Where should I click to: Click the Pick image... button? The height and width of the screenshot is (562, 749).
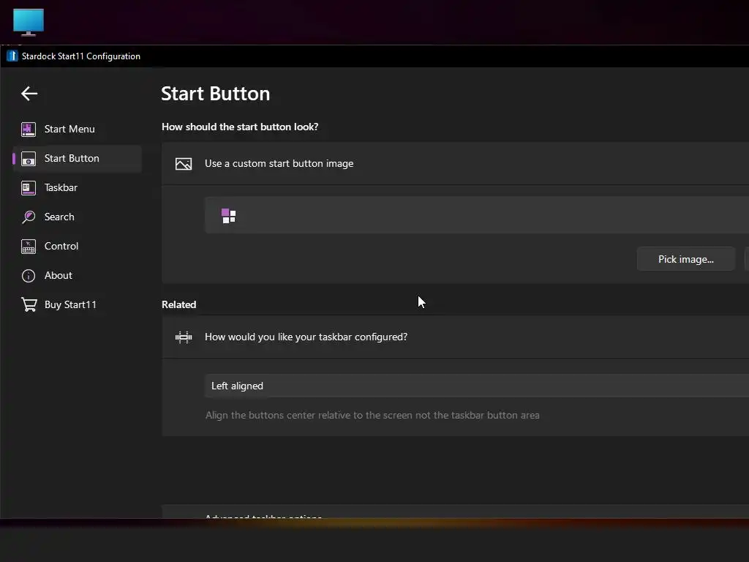pyautogui.click(x=685, y=259)
